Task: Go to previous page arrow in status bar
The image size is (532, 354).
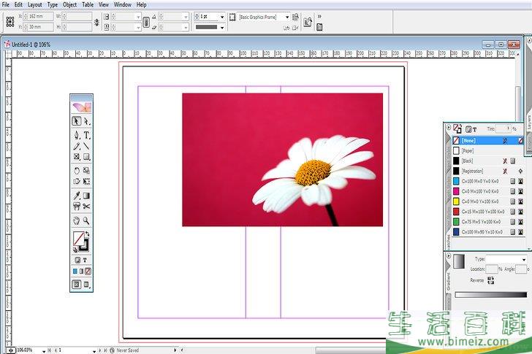Action: (x=56, y=350)
